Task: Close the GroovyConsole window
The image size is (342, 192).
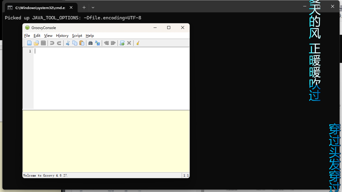Action: [183, 28]
